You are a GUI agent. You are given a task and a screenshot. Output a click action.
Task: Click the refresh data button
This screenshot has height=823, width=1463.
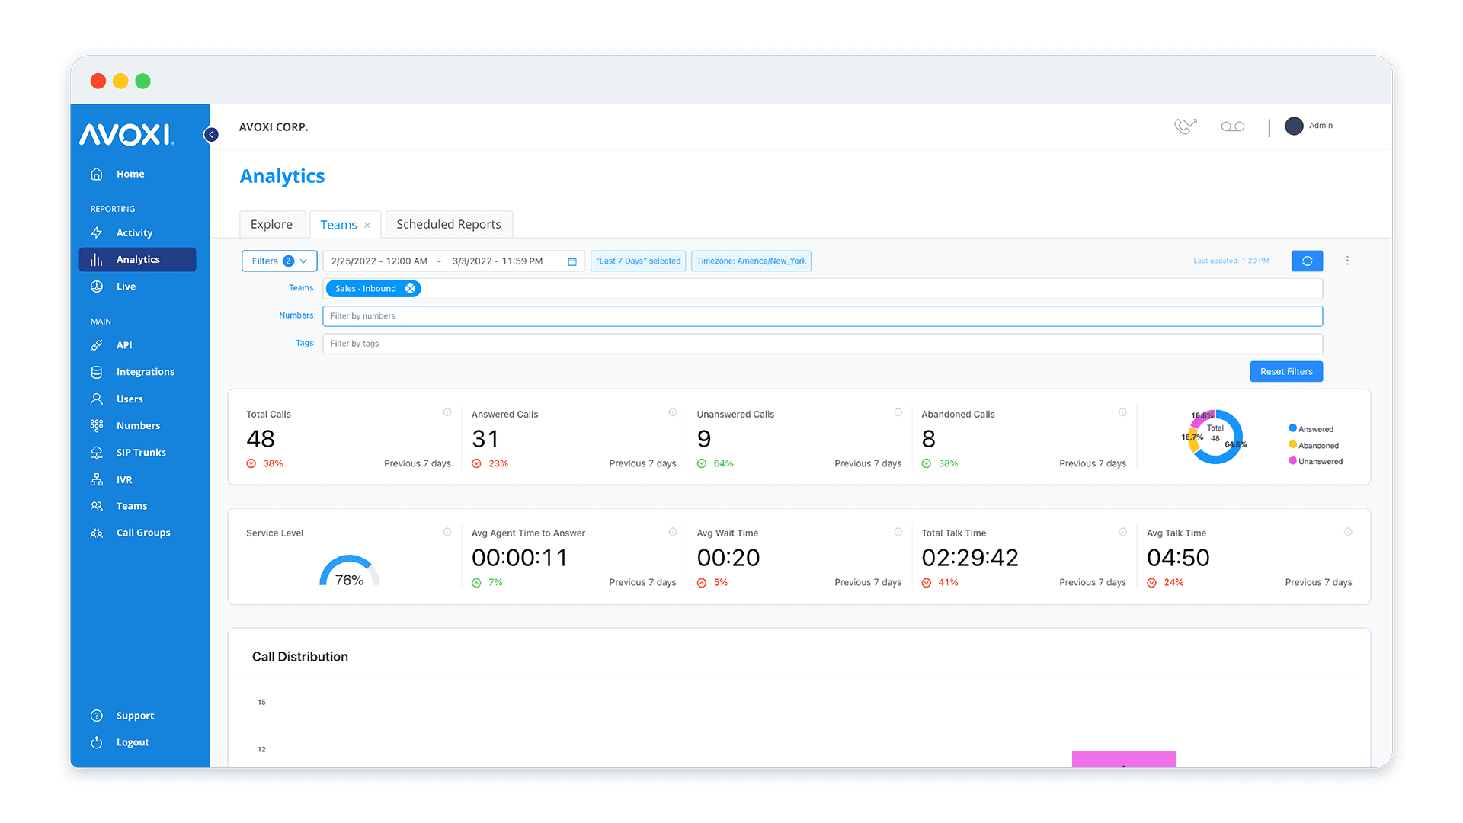tap(1307, 261)
